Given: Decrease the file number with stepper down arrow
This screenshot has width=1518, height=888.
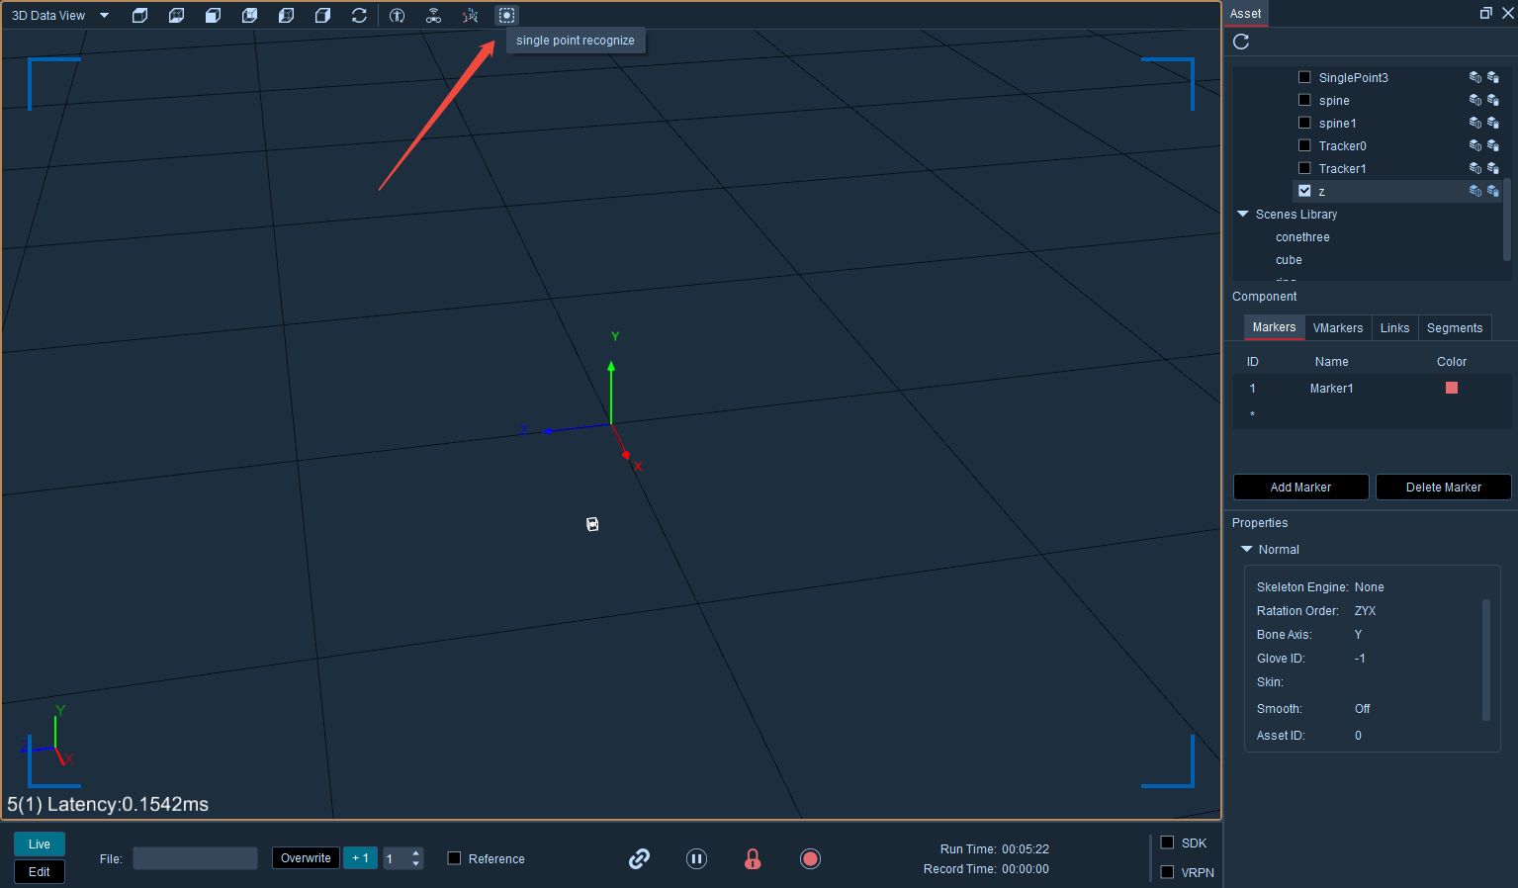Looking at the screenshot, I should [416, 864].
